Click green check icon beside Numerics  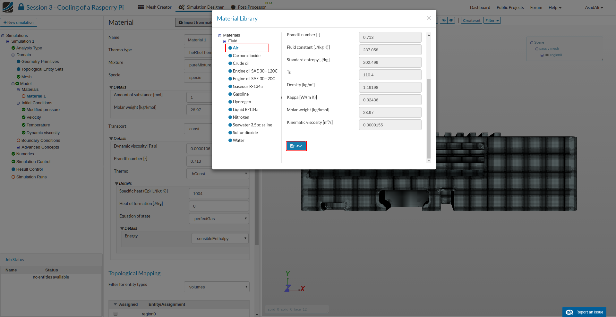coord(13,154)
